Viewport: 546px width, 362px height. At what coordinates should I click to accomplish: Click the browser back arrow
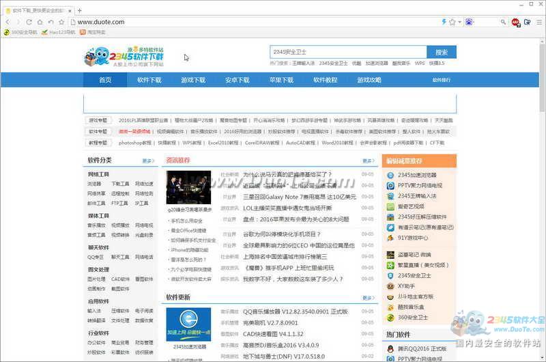pos(8,22)
